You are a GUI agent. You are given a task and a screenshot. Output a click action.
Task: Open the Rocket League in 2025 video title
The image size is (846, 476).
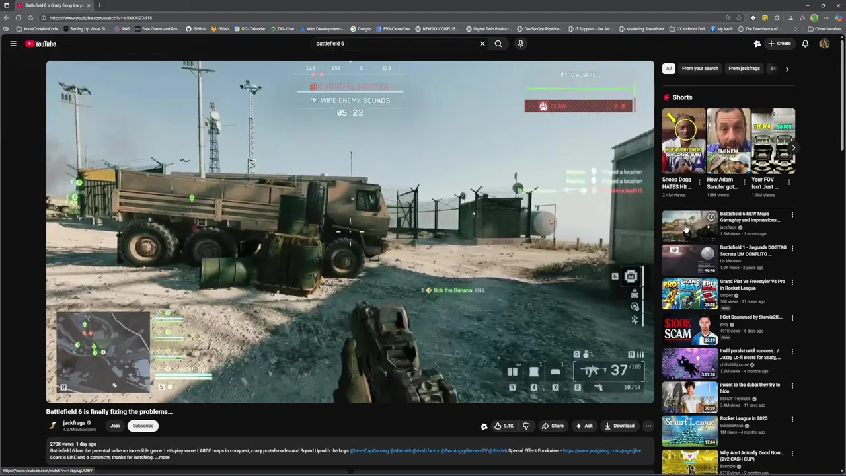[x=744, y=419]
